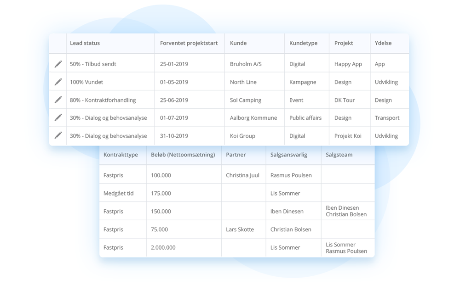The height and width of the screenshot is (285, 460).
Task: Select the date cell 01-05-2019
Action: click(x=190, y=82)
